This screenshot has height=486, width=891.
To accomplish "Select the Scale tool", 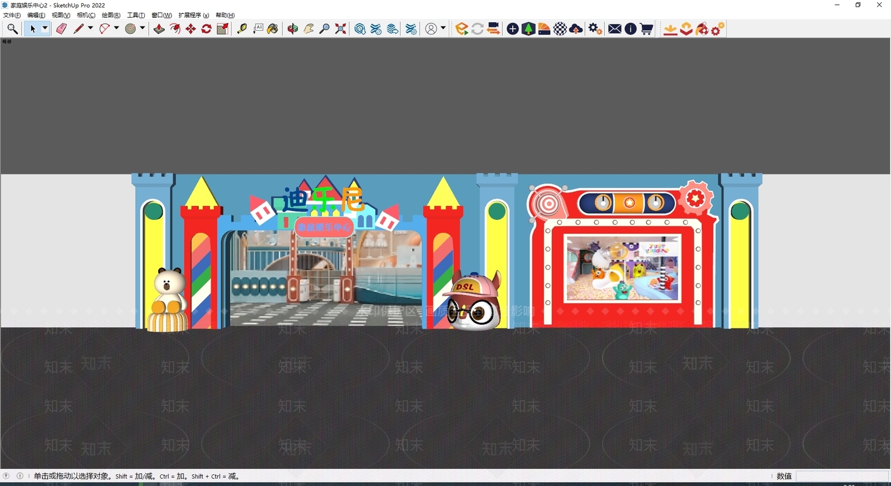I will [223, 29].
